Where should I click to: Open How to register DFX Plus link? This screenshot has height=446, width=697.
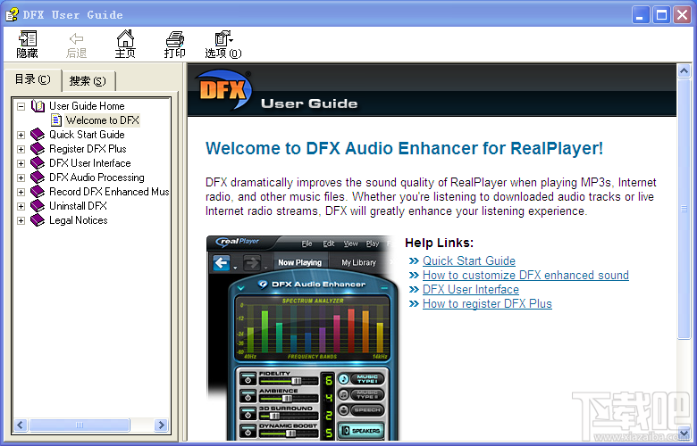487,303
